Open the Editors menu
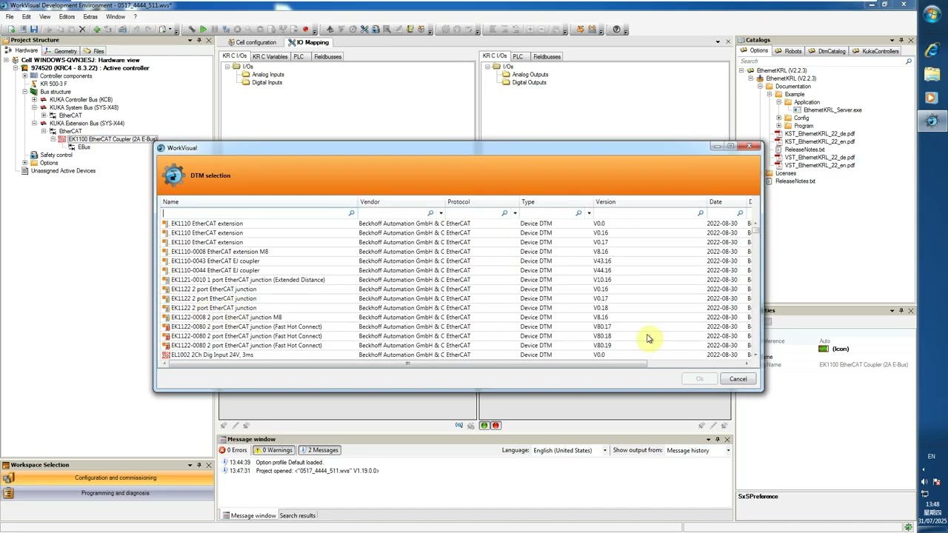The height and width of the screenshot is (533, 948). (67, 16)
